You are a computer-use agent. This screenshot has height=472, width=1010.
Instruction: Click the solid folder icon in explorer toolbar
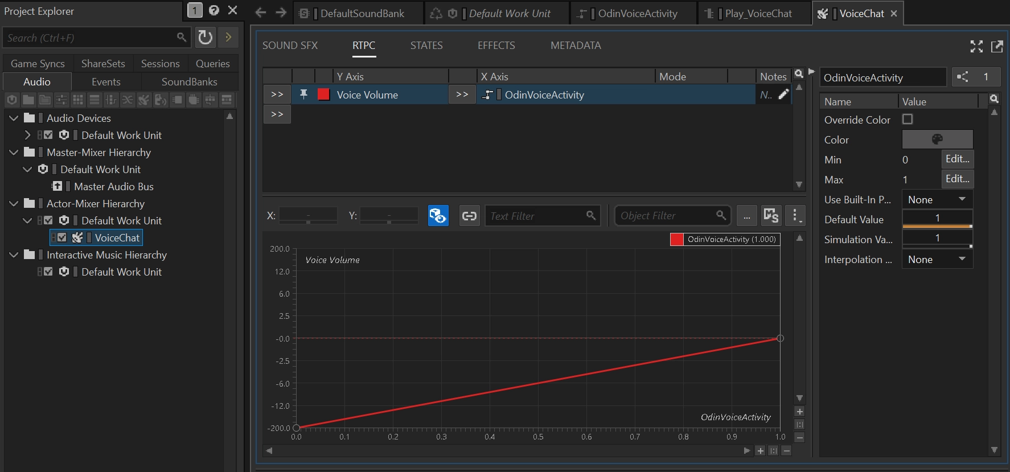pyautogui.click(x=28, y=100)
